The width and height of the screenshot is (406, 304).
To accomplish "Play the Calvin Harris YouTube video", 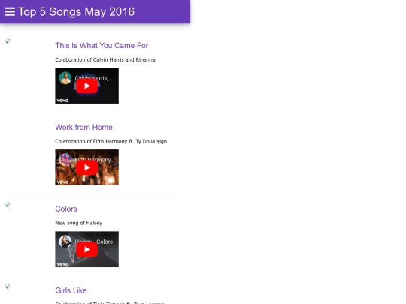I will pyautogui.click(x=87, y=86).
